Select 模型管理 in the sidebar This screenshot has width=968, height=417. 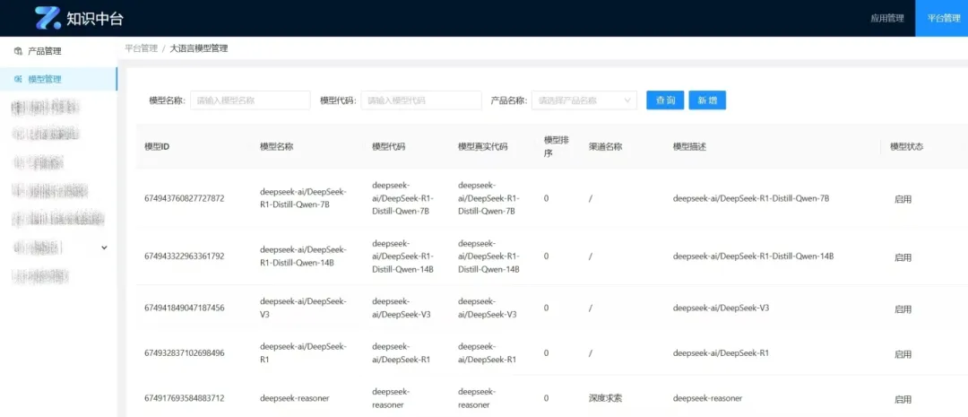tap(58, 79)
